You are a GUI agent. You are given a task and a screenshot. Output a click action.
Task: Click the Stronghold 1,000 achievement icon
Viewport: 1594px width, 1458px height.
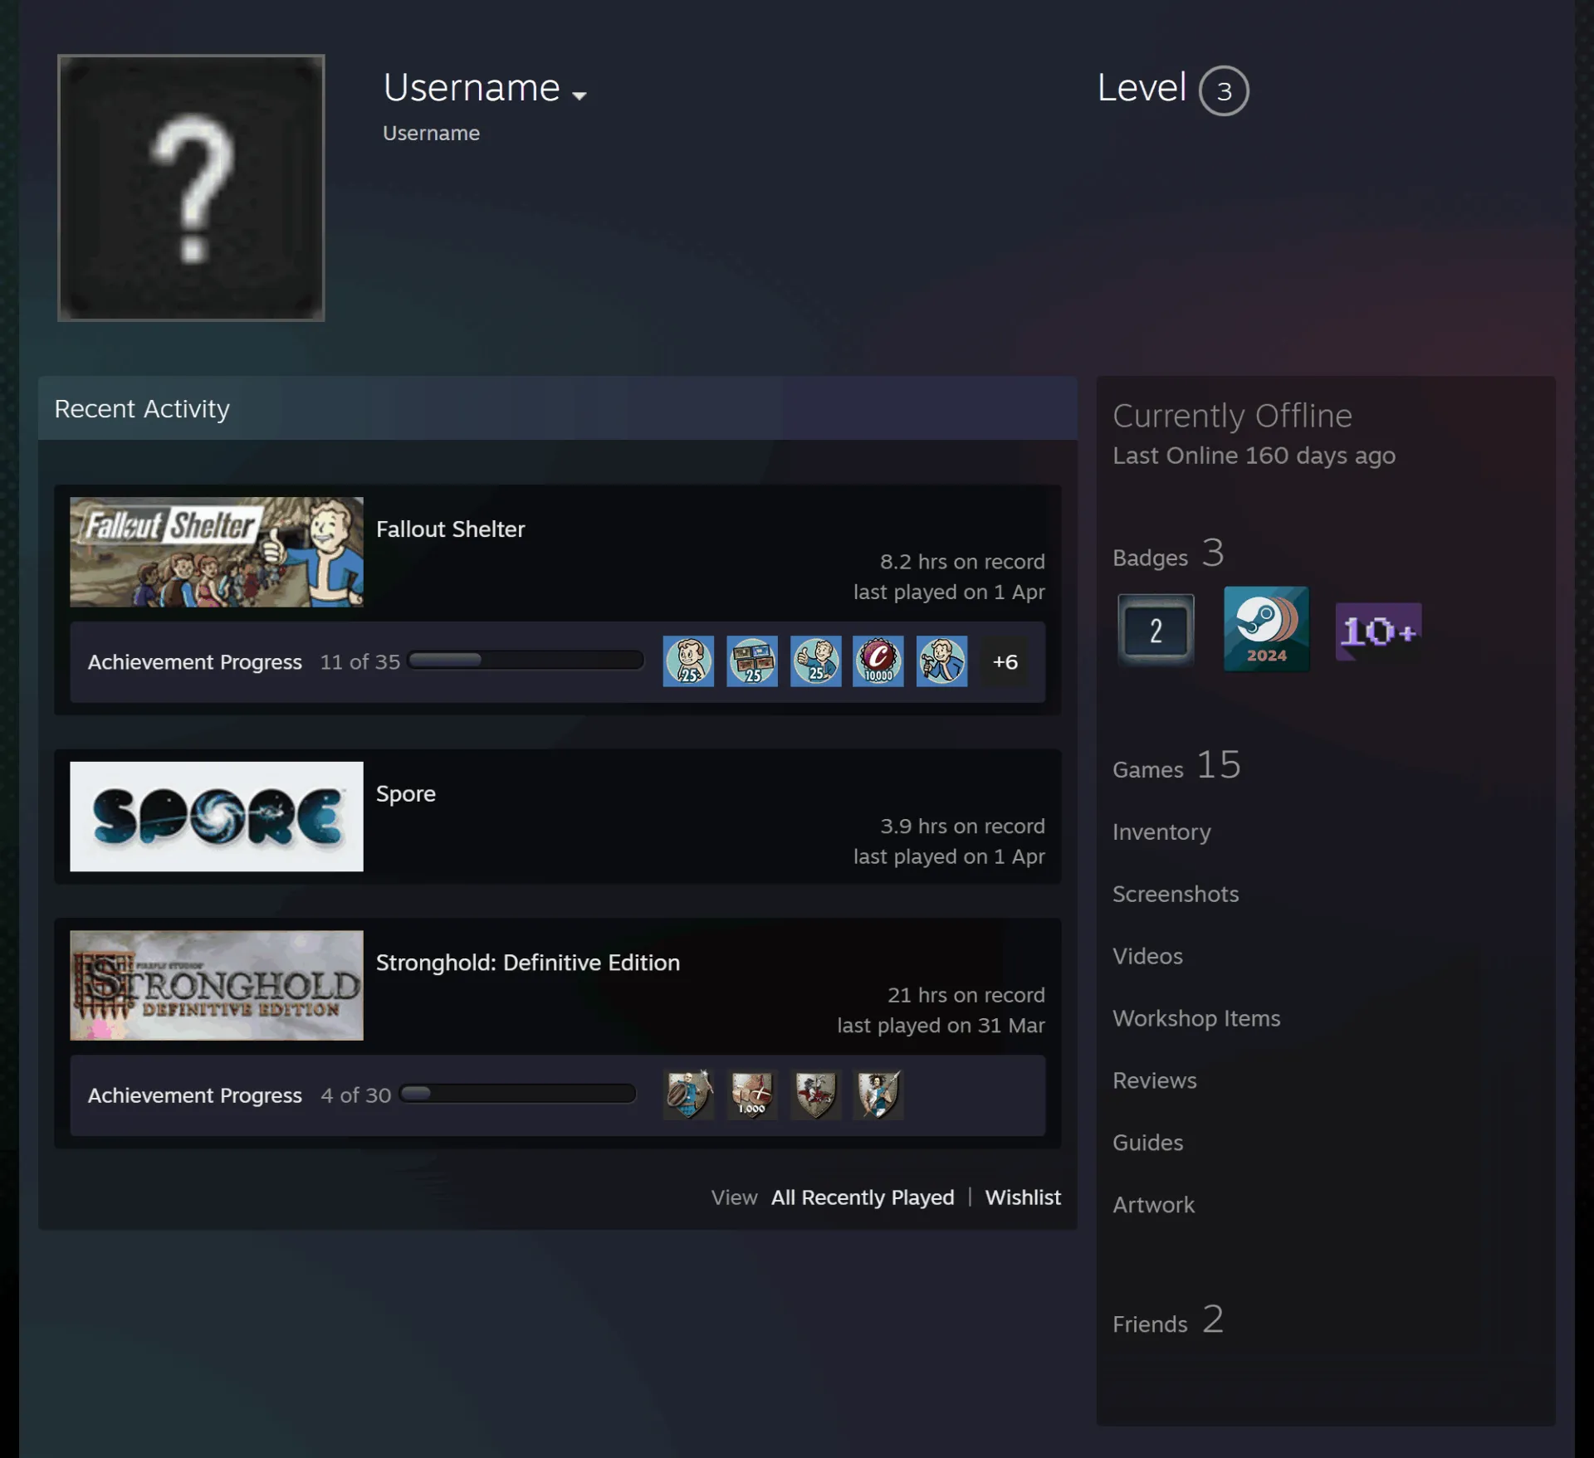(752, 1095)
